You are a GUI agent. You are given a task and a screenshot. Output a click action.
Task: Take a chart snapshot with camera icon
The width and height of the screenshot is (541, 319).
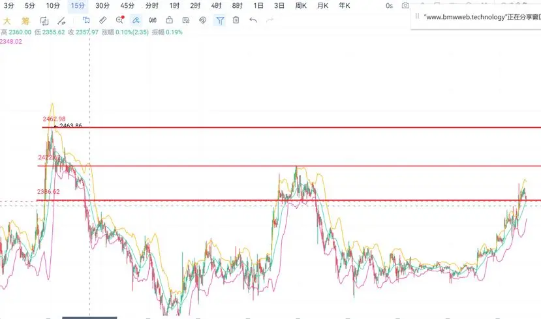coord(406,5)
